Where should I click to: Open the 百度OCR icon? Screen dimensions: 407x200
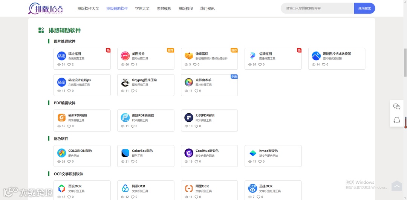point(62,189)
